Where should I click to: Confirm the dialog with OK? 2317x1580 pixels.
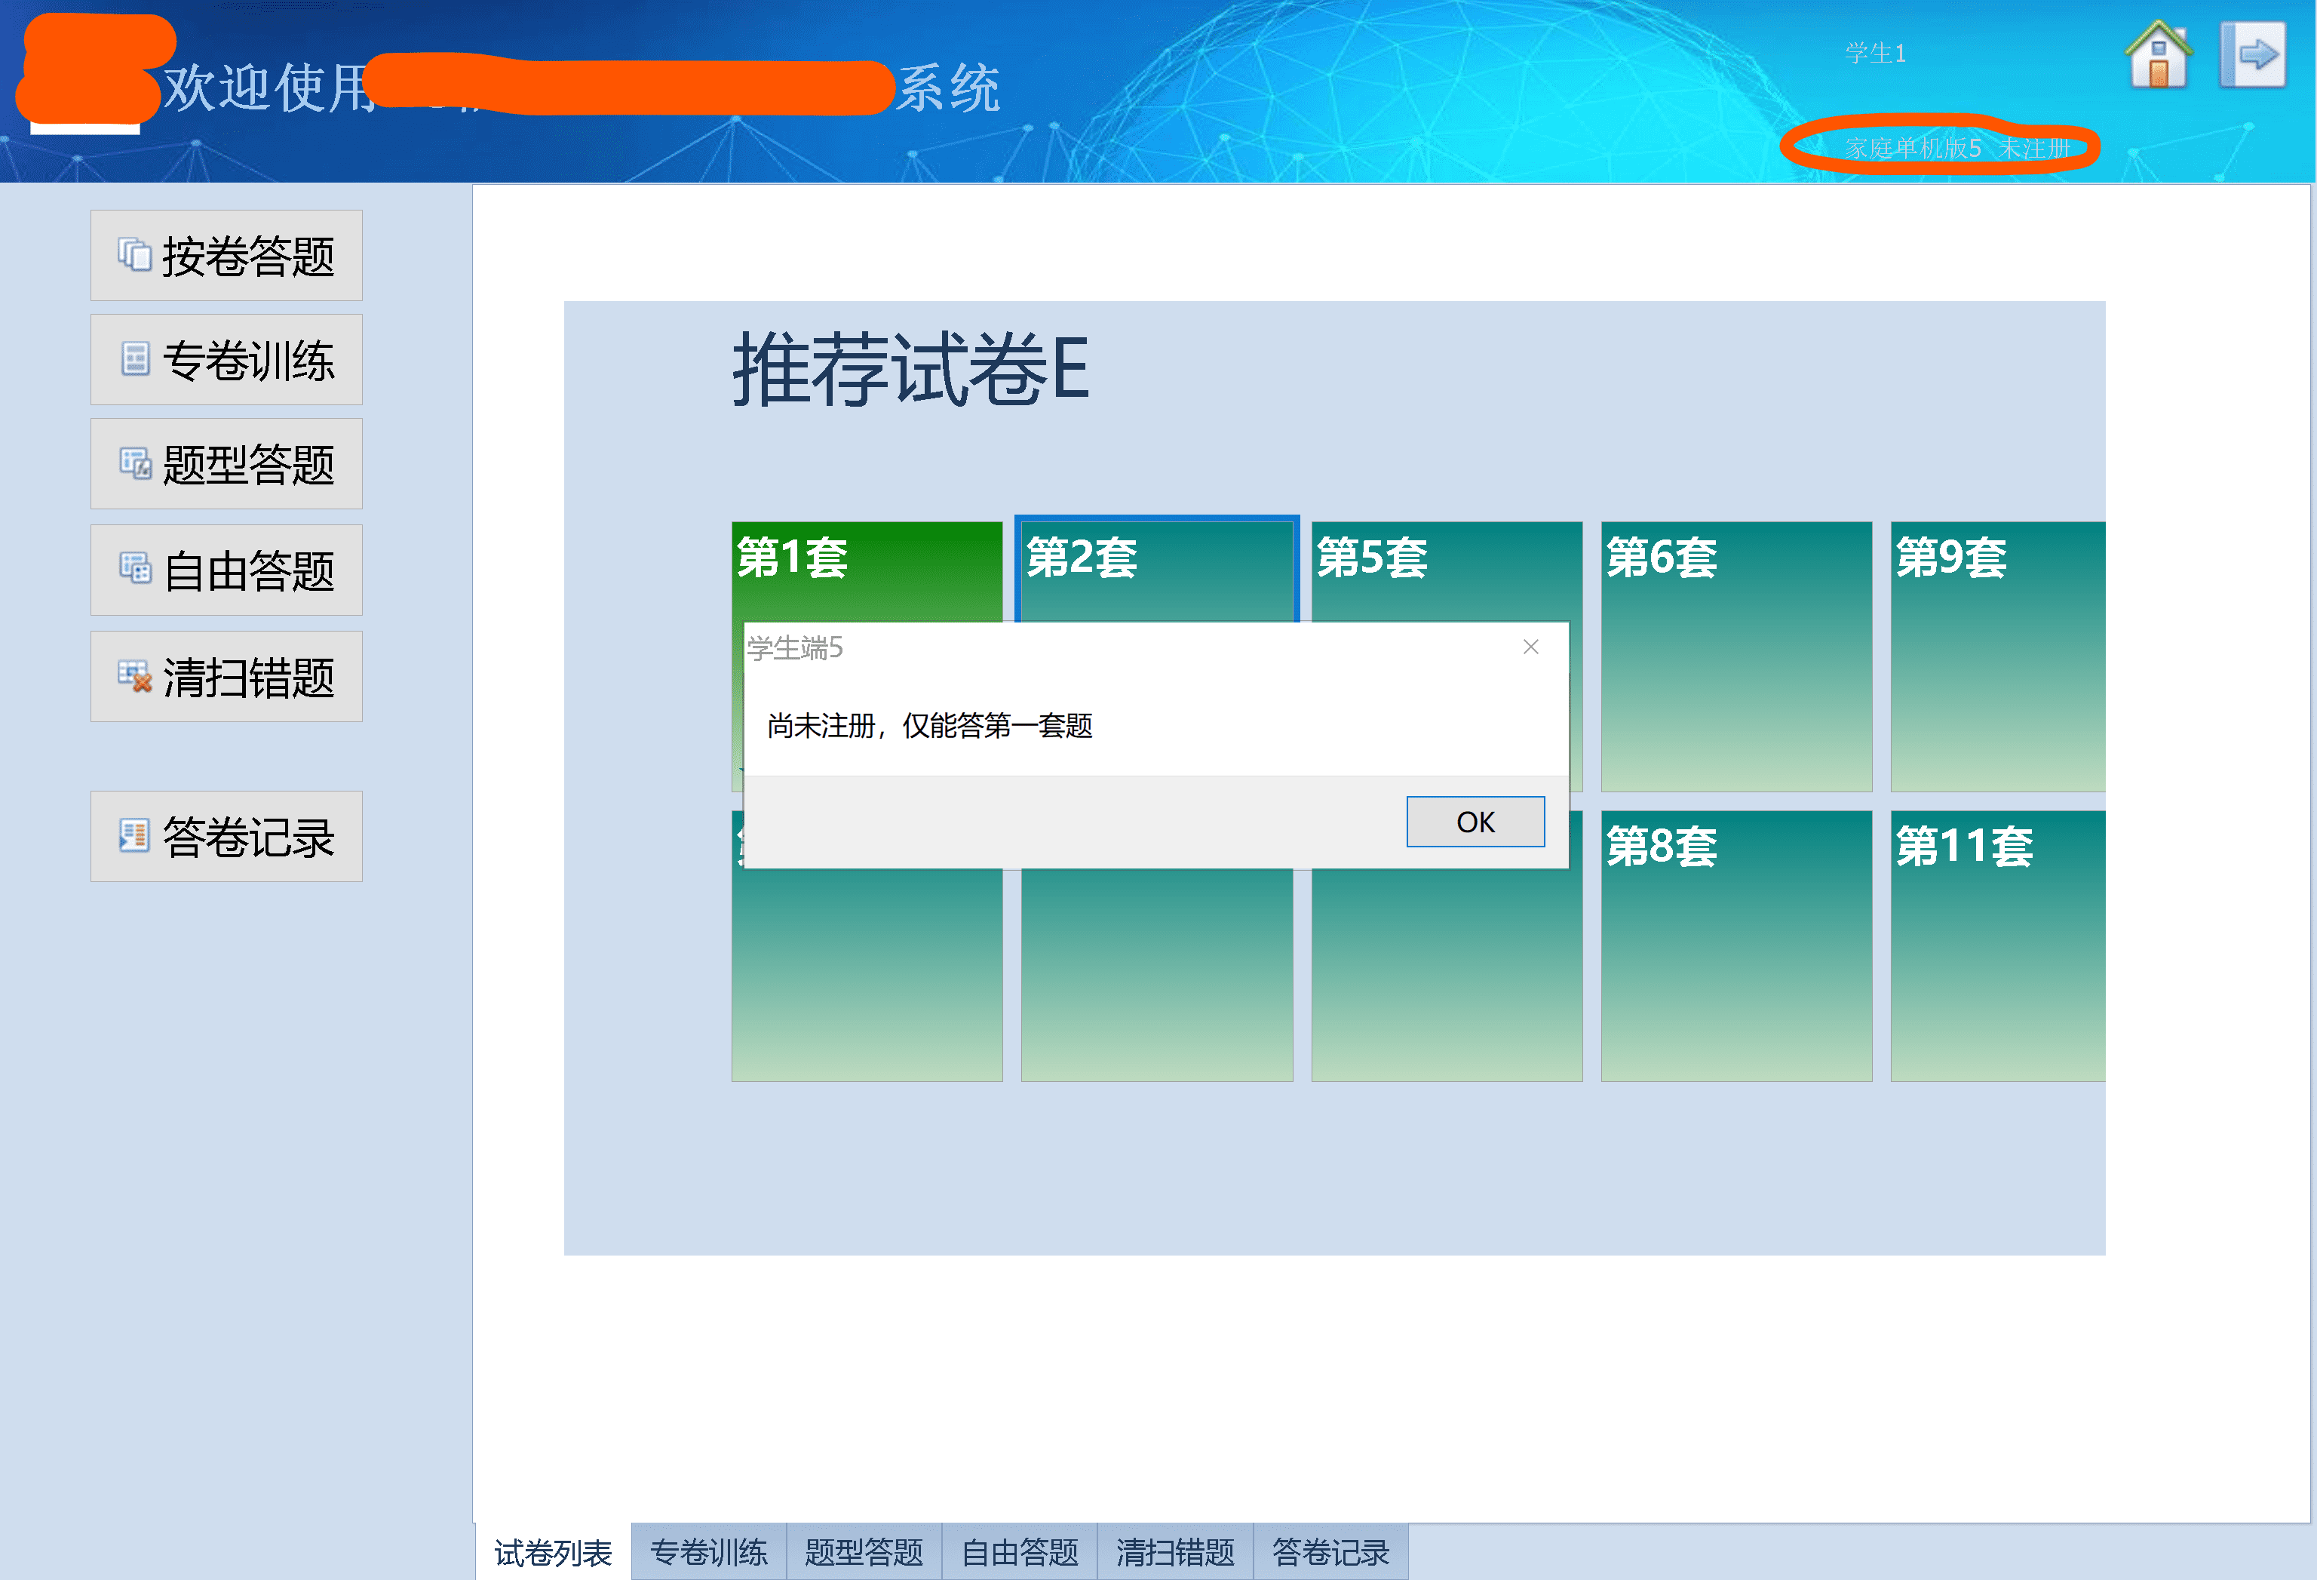coord(1475,822)
